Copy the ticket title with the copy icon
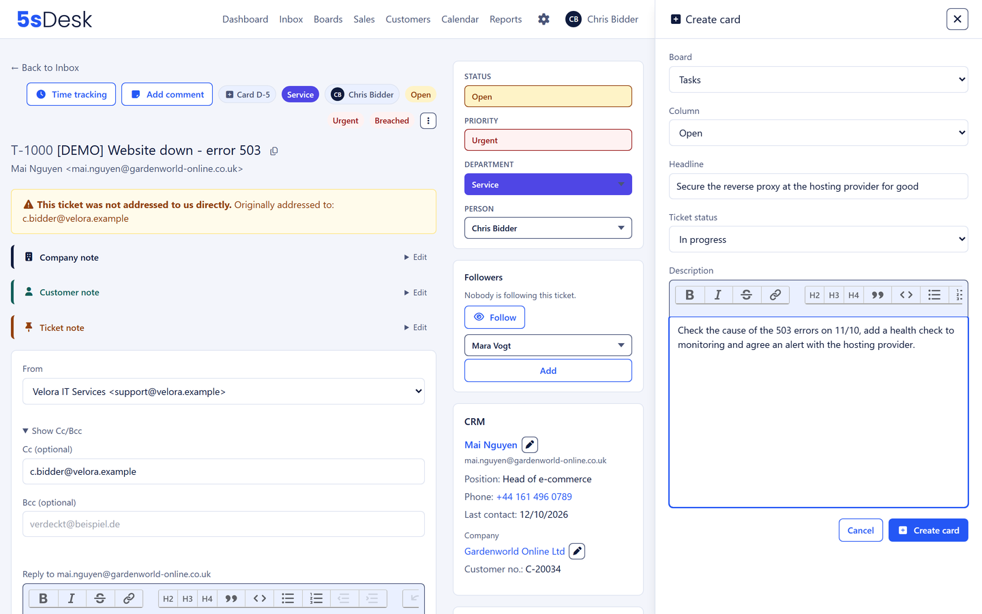Screen dimensions: 982x614 coord(274,151)
